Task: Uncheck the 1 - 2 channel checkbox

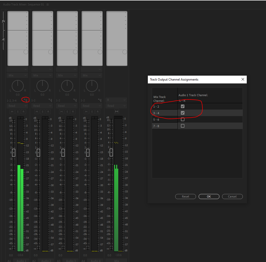Action: (x=182, y=106)
